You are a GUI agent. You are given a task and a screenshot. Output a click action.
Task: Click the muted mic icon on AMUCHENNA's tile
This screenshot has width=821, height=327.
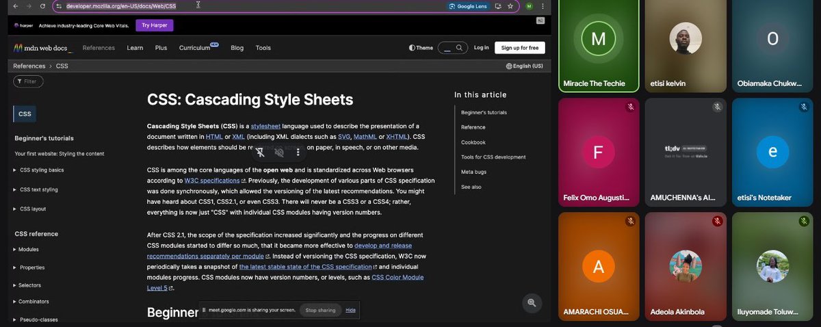click(717, 107)
